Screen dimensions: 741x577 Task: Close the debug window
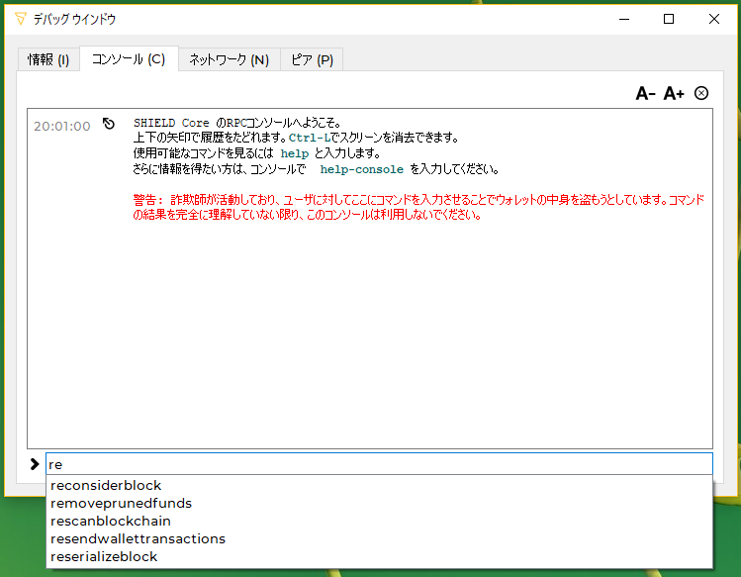[x=713, y=19]
